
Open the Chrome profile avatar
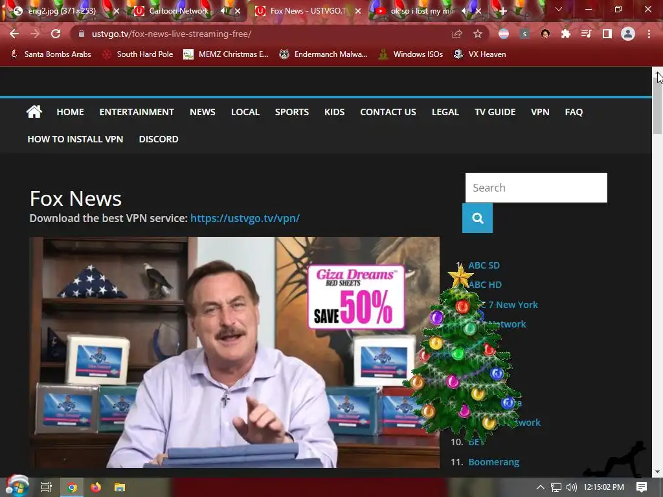pyautogui.click(x=628, y=34)
